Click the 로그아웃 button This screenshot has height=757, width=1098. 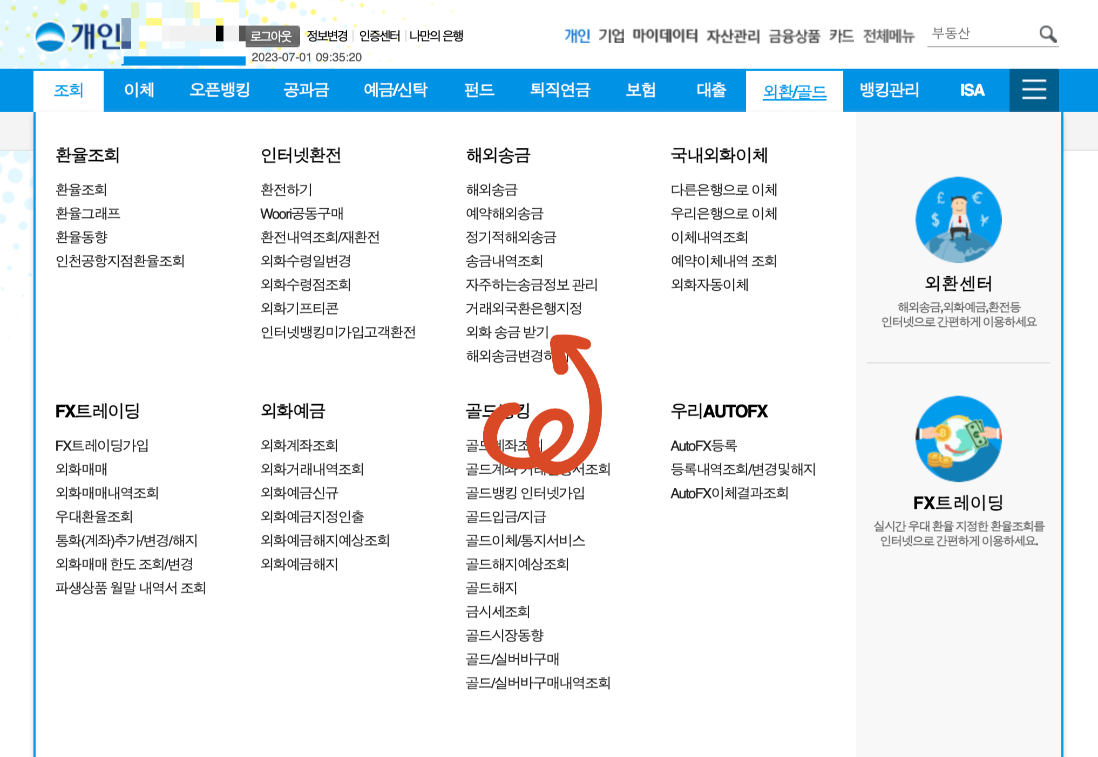[271, 36]
